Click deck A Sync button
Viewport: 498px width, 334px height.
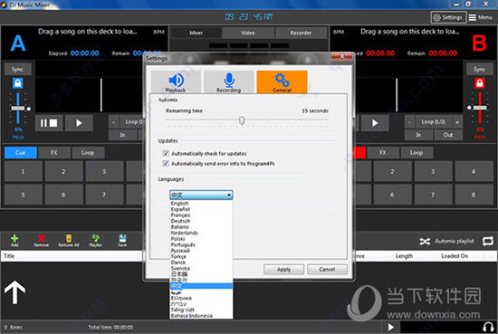pyautogui.click(x=18, y=69)
